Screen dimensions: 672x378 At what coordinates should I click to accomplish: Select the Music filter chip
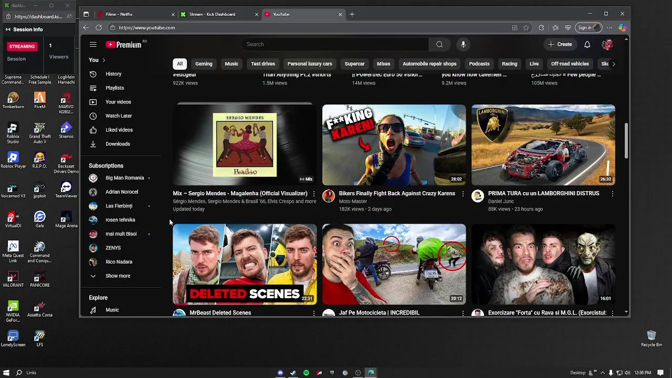232,64
